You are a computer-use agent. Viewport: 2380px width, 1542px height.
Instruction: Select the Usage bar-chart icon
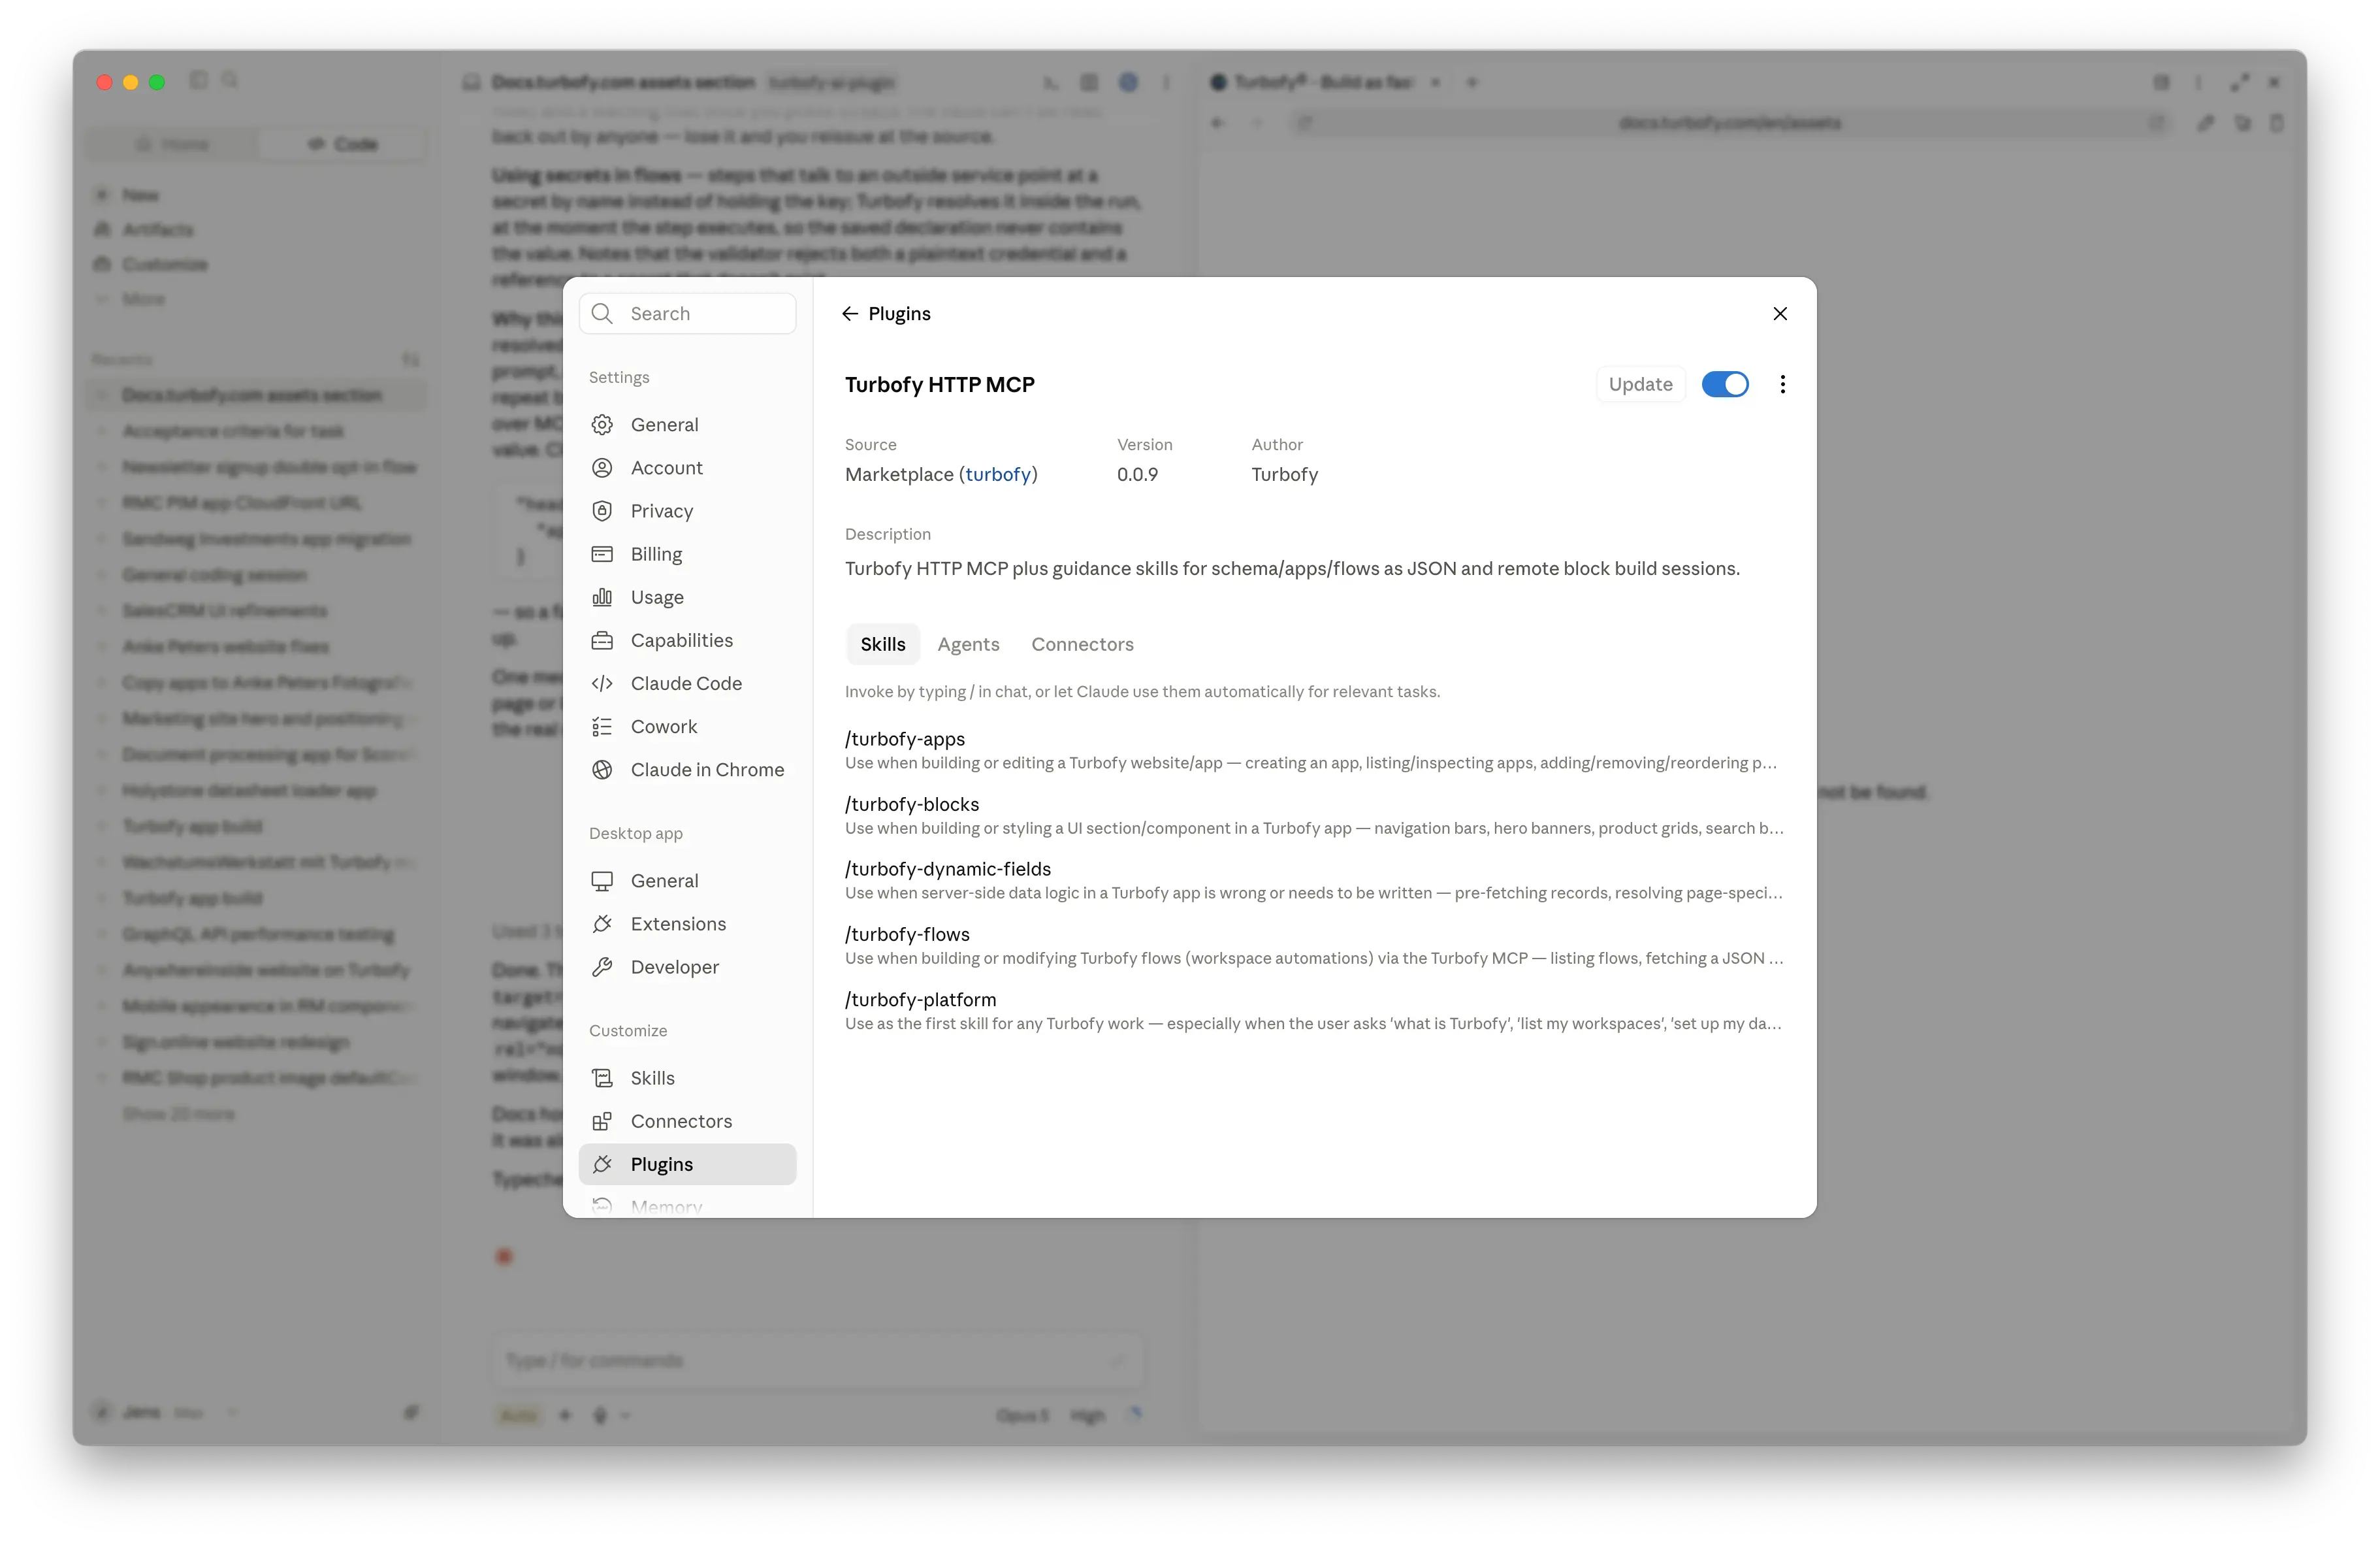pyautogui.click(x=602, y=597)
